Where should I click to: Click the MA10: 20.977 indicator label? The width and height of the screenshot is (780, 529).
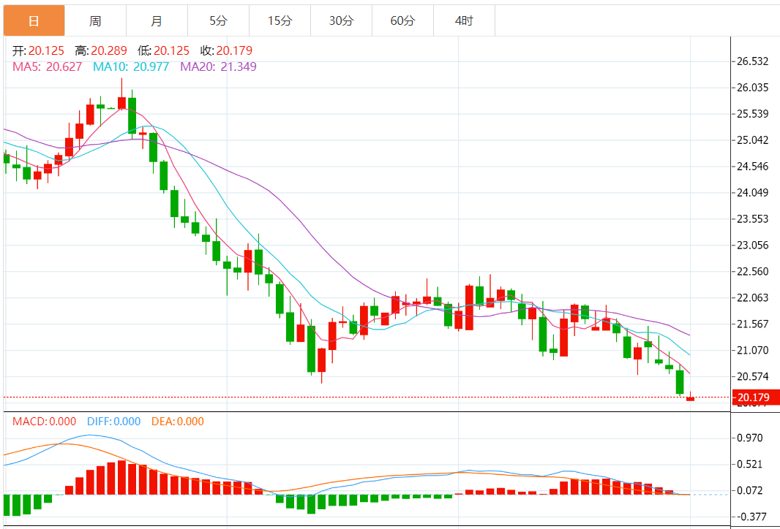[x=131, y=66]
